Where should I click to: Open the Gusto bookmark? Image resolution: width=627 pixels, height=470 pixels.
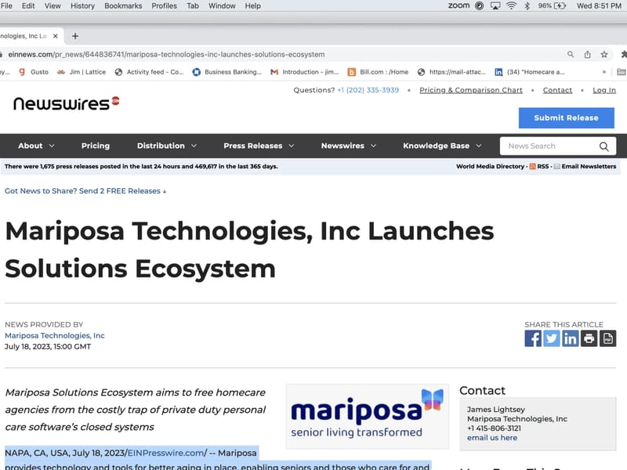34,72
